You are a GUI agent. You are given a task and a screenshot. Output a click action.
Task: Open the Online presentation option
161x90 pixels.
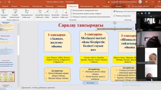point(15,14)
